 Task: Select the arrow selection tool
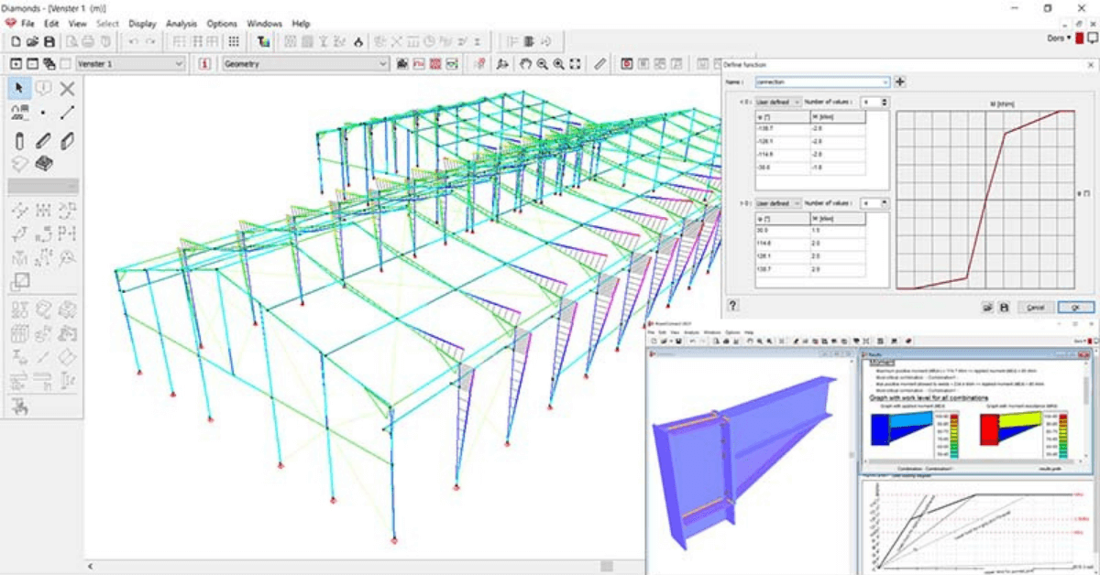point(19,88)
